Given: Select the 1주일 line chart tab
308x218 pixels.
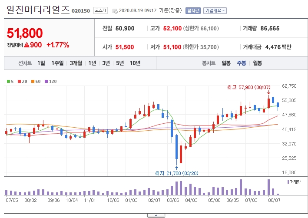Looking at the screenshot, I should 57,63.
